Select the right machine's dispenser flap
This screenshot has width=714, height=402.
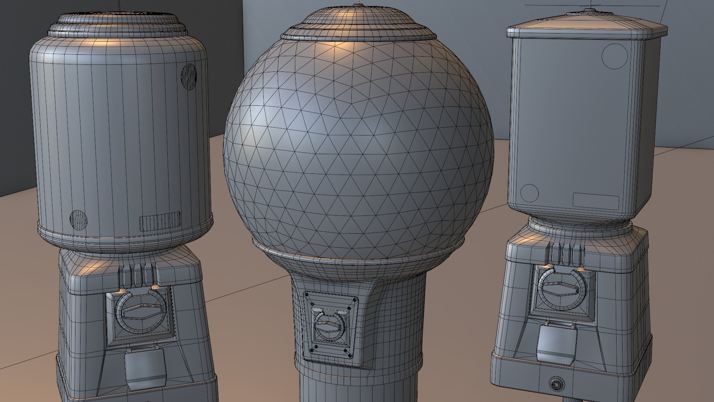(x=557, y=342)
